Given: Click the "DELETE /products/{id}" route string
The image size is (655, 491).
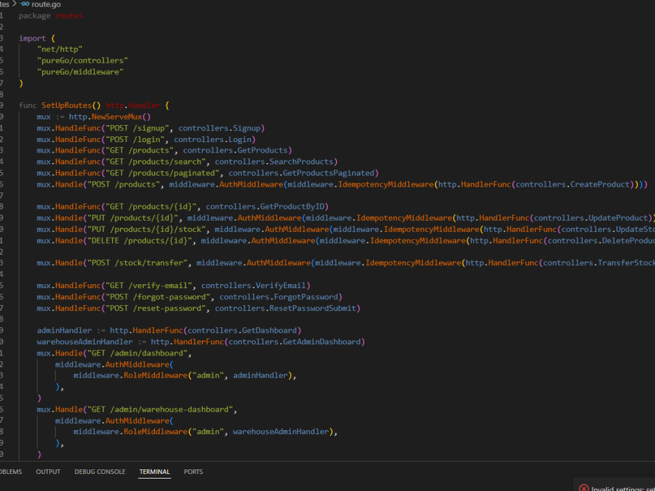Looking at the screenshot, I should (140, 240).
